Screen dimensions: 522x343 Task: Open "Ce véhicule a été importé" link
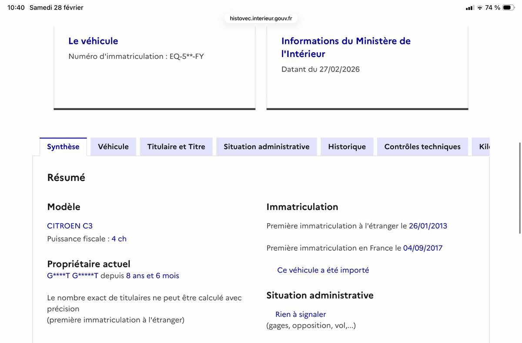click(323, 270)
